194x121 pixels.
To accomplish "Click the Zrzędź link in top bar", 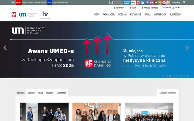I will tap(54, 2).
